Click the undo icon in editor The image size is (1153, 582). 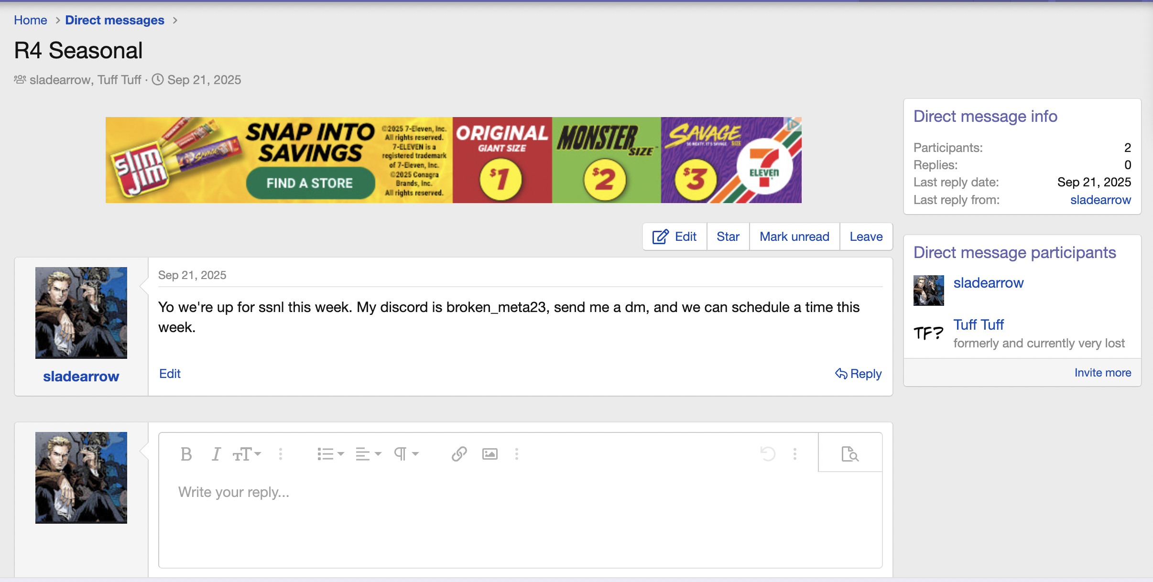click(x=768, y=453)
